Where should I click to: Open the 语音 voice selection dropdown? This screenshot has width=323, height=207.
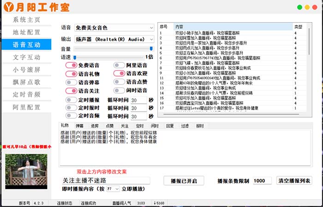[x=114, y=28]
